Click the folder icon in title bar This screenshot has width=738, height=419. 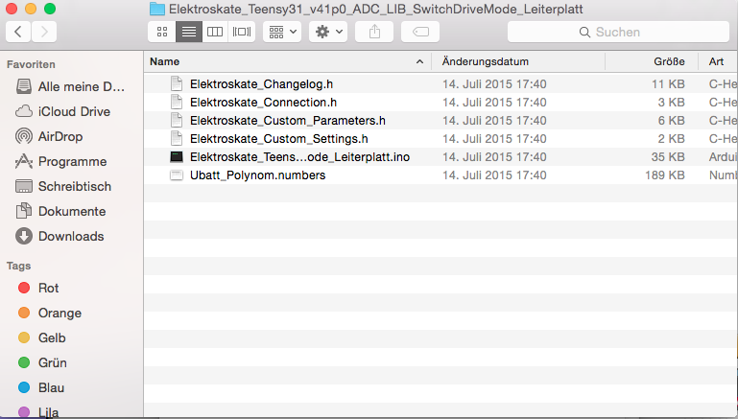(157, 9)
